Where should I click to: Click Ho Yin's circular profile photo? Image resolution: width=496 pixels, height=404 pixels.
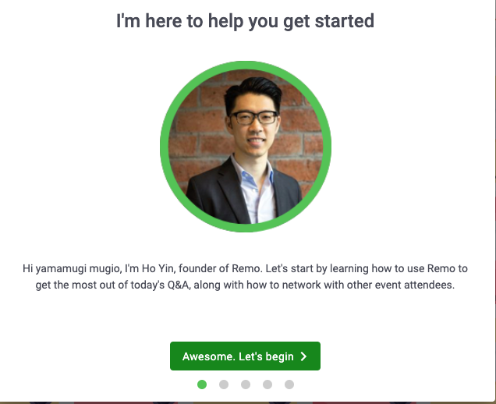click(246, 147)
